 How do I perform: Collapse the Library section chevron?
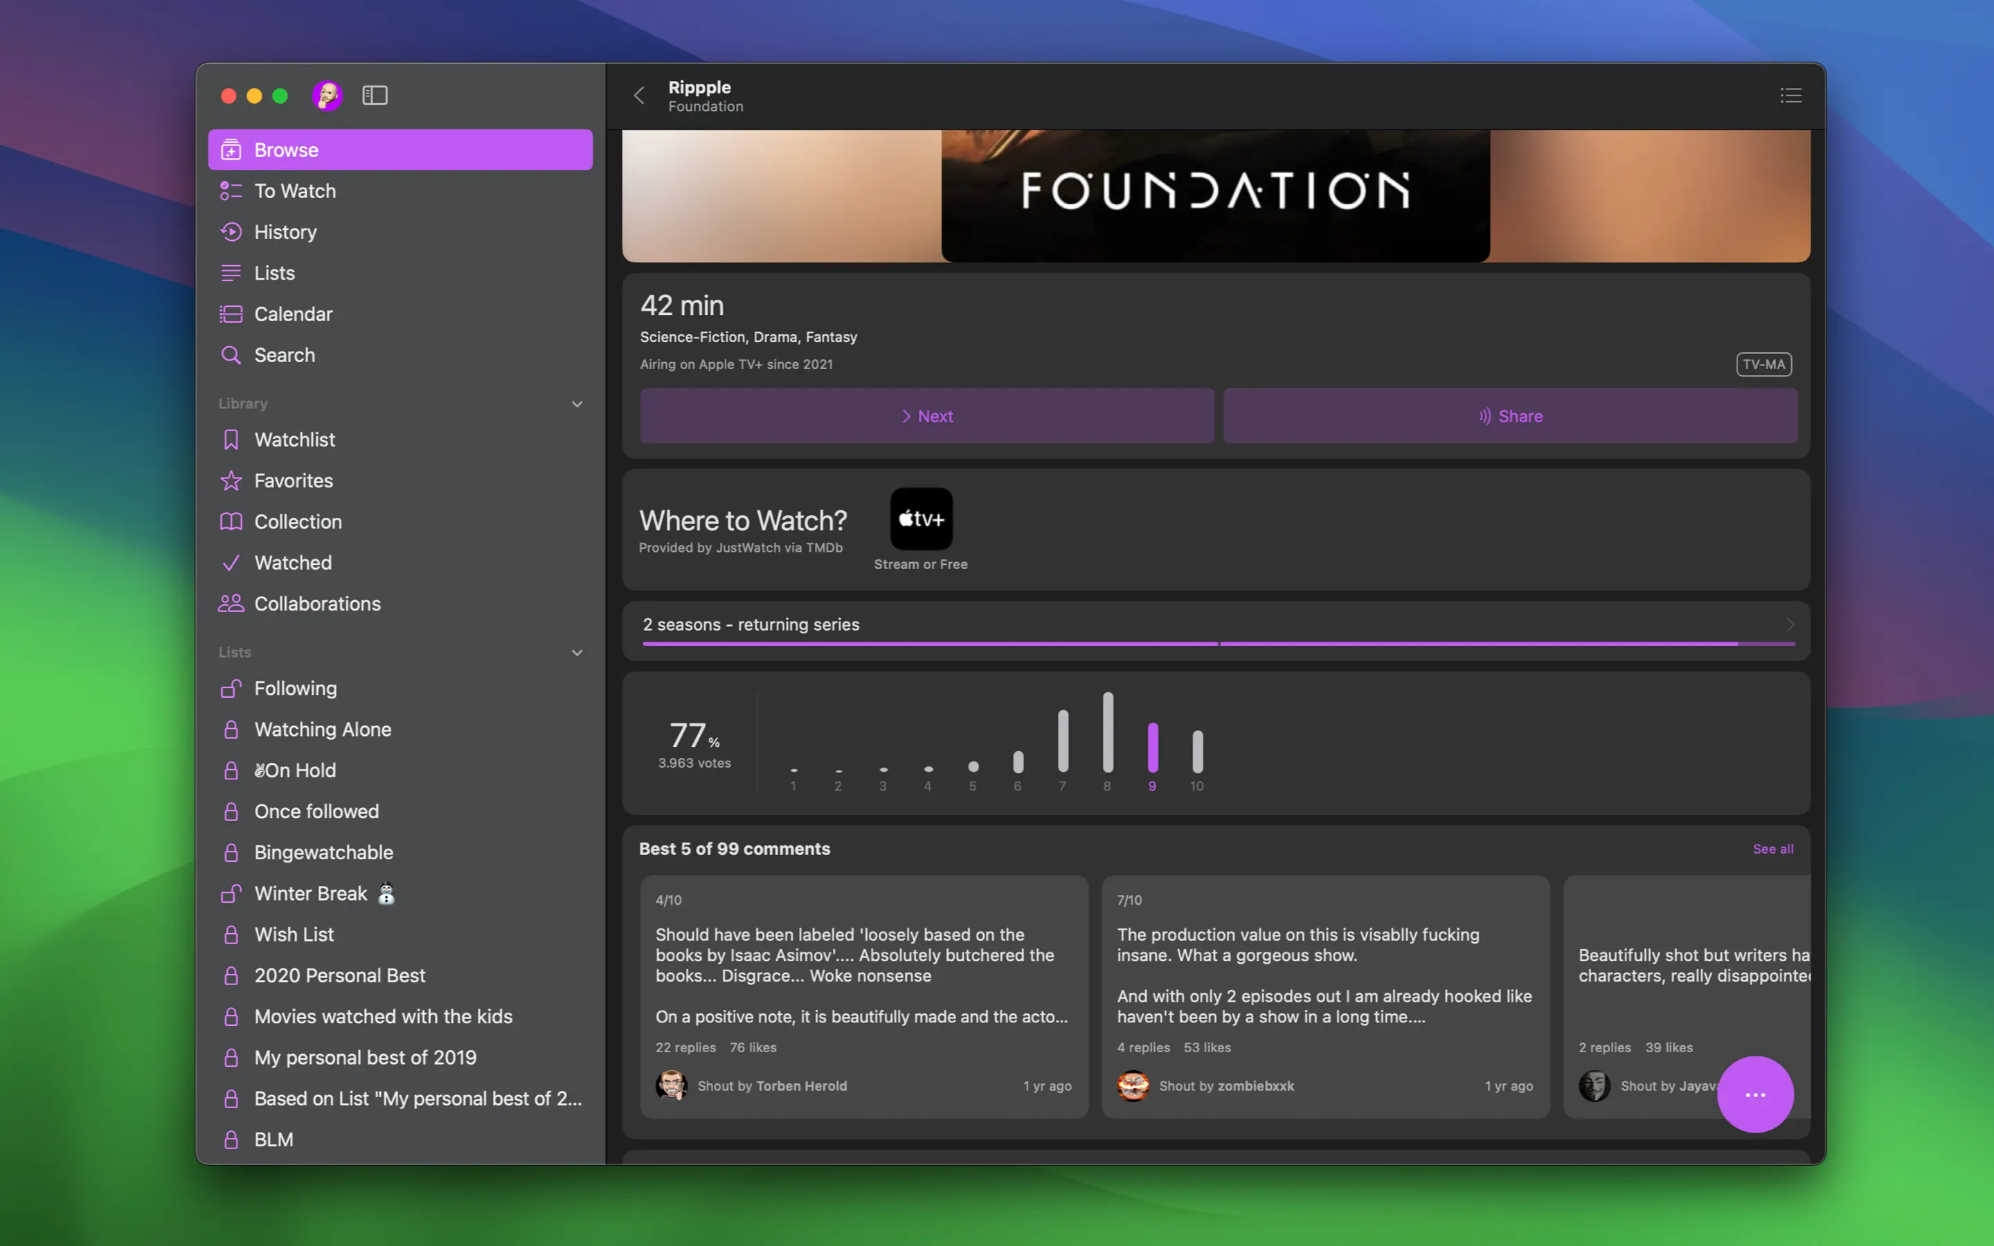(x=577, y=404)
